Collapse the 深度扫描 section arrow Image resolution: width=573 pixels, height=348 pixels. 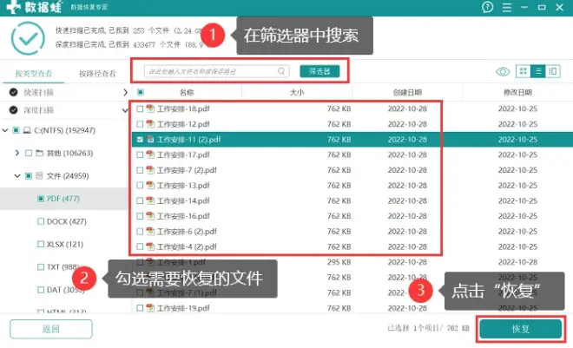pyautogui.click(x=125, y=110)
